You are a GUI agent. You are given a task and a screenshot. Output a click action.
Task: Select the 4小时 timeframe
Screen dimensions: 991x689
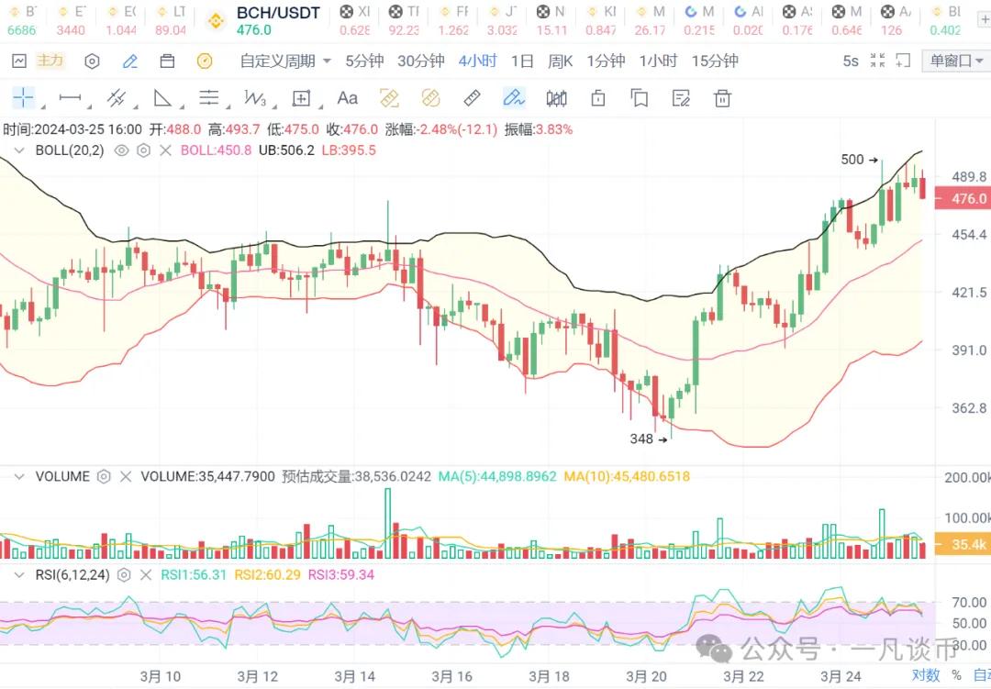pyautogui.click(x=478, y=61)
